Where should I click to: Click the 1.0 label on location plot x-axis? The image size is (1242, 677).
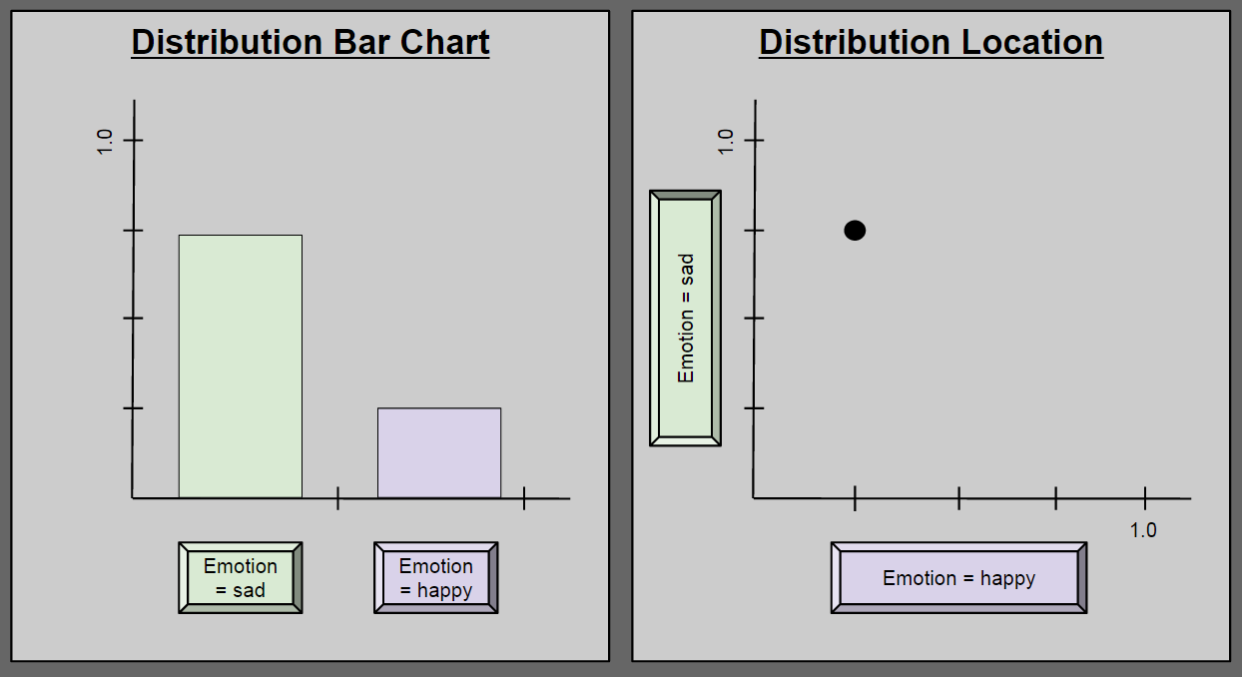(x=1143, y=530)
